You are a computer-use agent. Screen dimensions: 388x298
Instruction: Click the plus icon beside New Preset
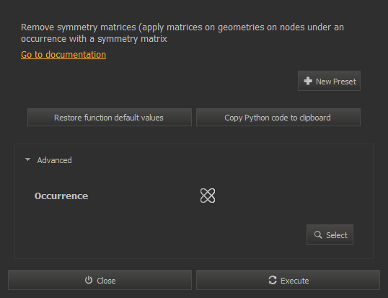click(308, 81)
